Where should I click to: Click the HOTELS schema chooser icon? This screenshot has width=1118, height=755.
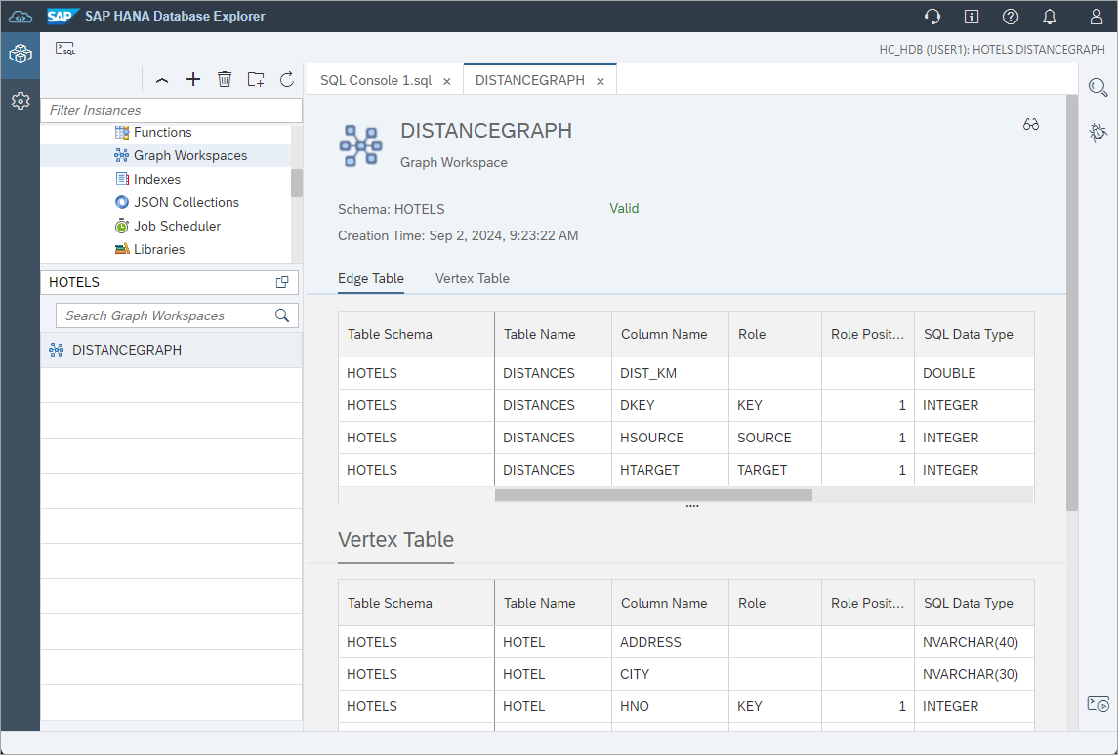(x=282, y=282)
